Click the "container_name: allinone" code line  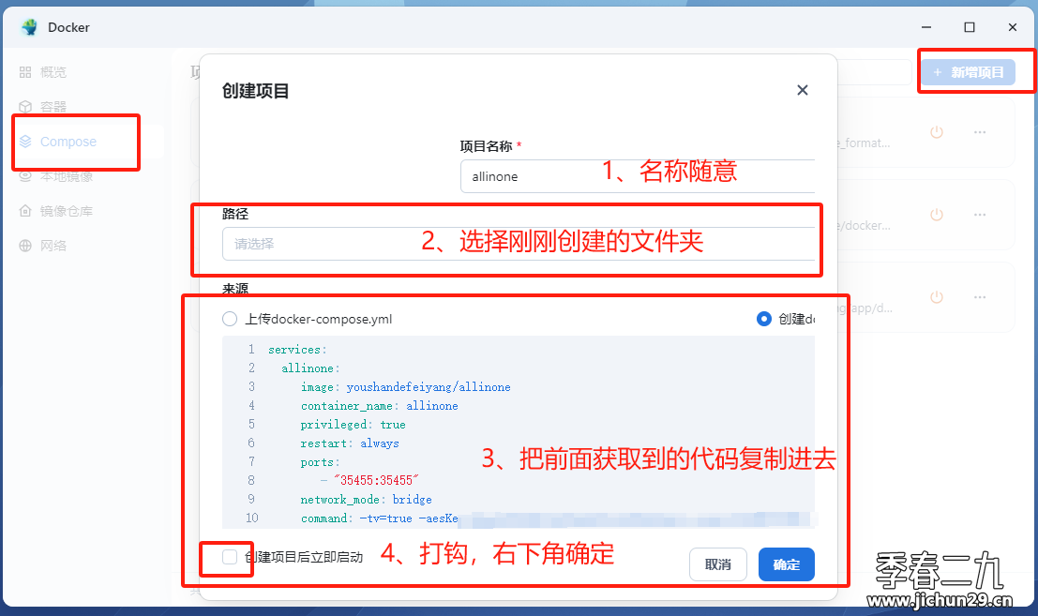pos(380,406)
